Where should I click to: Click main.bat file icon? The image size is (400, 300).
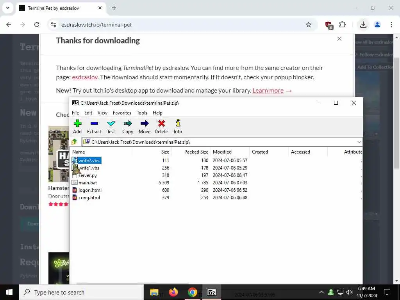[x=75, y=182]
